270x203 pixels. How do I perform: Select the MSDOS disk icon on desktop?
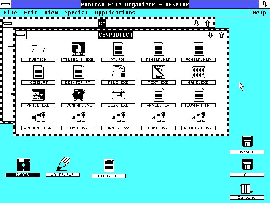click(x=24, y=165)
